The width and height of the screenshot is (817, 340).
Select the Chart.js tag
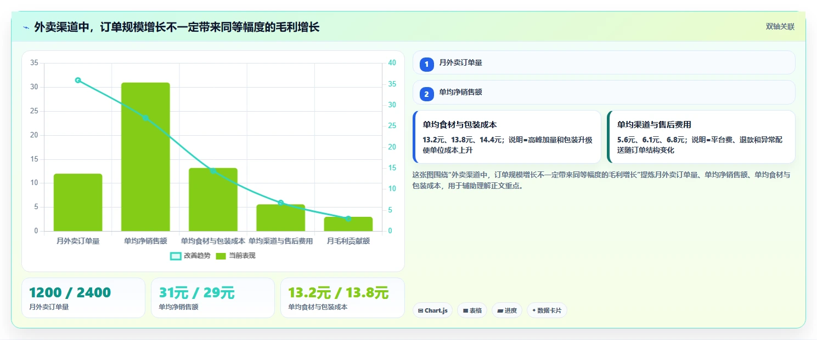click(432, 310)
